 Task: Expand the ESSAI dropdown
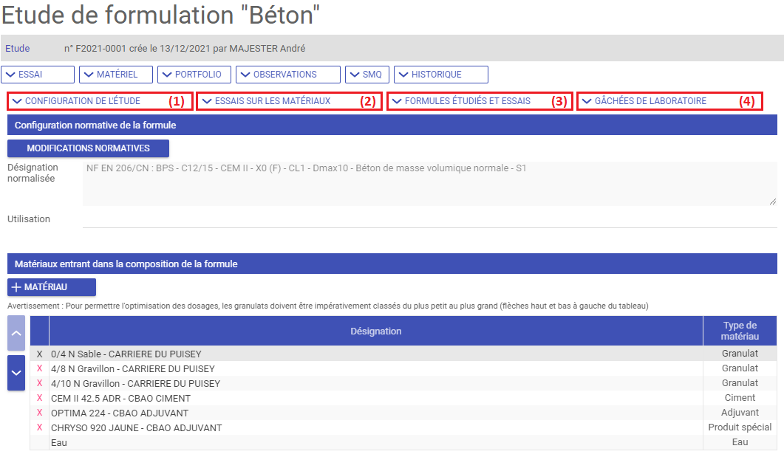click(38, 75)
